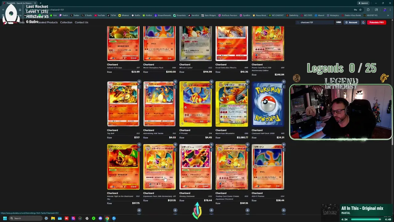
Task: Open Discord from the taskbar
Action: 100,218
